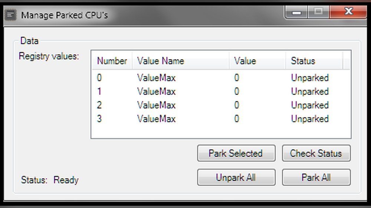Click ValueMax in row 2

point(156,105)
